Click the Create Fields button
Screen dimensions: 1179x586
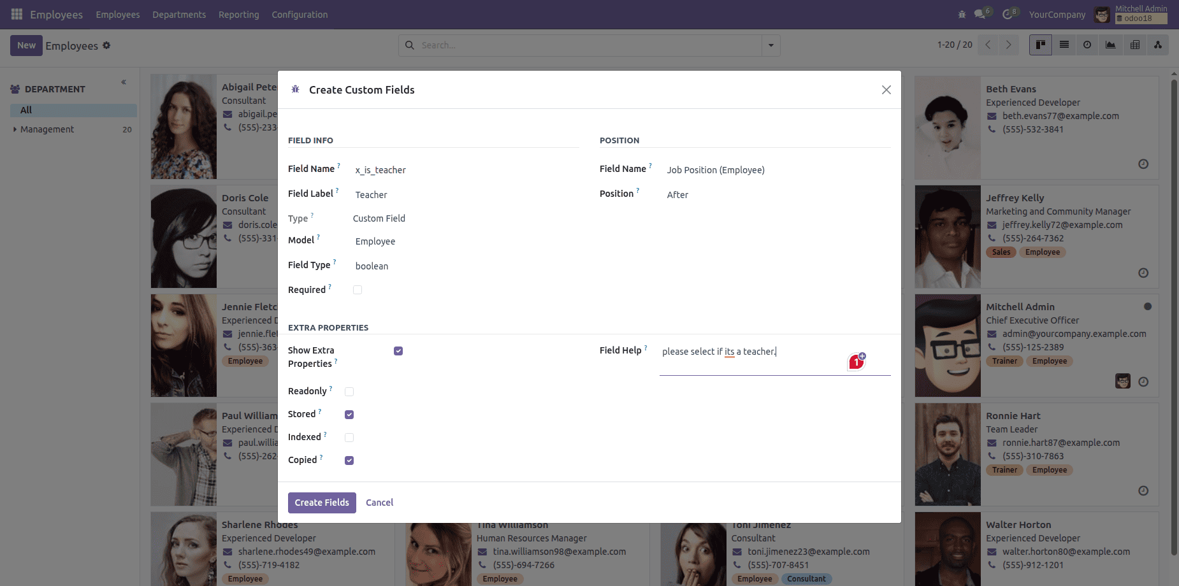click(322, 503)
